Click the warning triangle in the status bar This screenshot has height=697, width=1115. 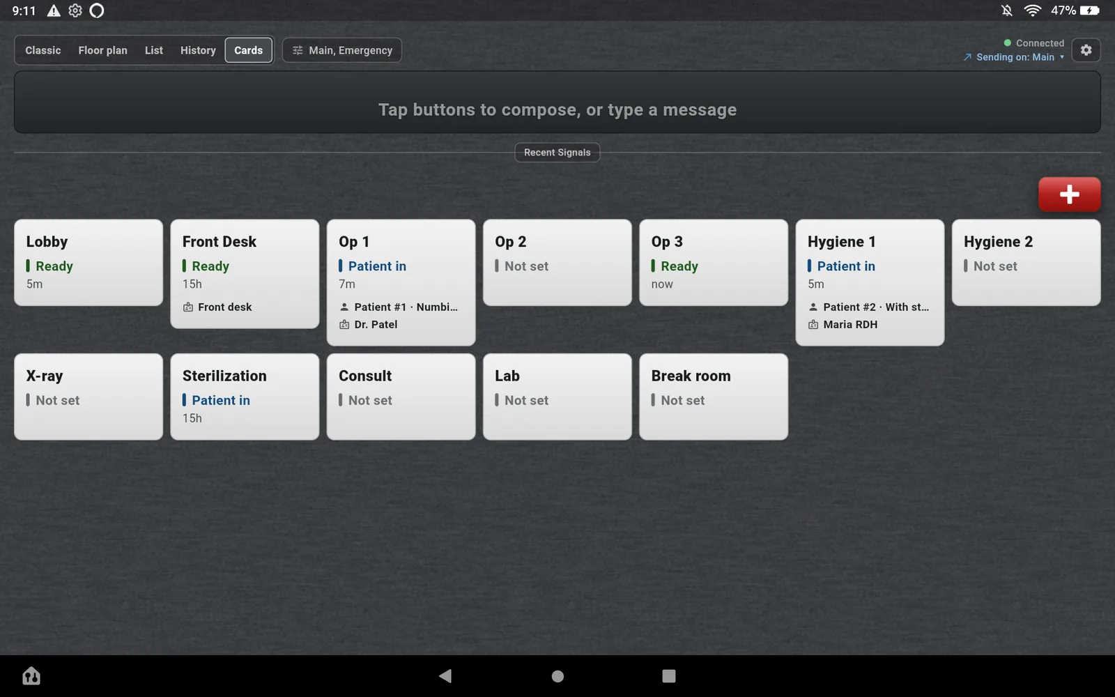(54, 10)
